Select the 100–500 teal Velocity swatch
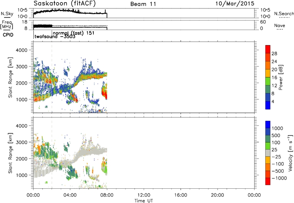Screen dimensions: 294x203 (x=268, y=139)
